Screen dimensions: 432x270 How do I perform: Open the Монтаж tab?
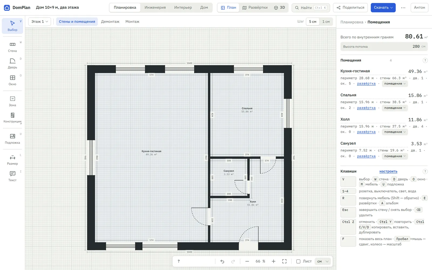132,22
